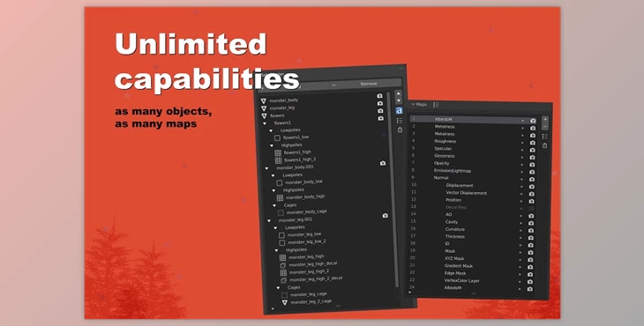This screenshot has height=326, width=644.
Task: Toggle camera icon for monster_body row
Action: [x=380, y=96]
